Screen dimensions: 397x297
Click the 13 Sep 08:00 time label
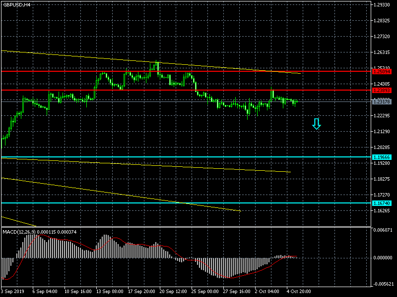click(x=110, y=292)
